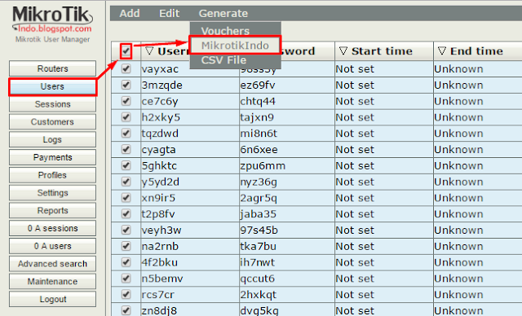View the Logs page

(52, 139)
